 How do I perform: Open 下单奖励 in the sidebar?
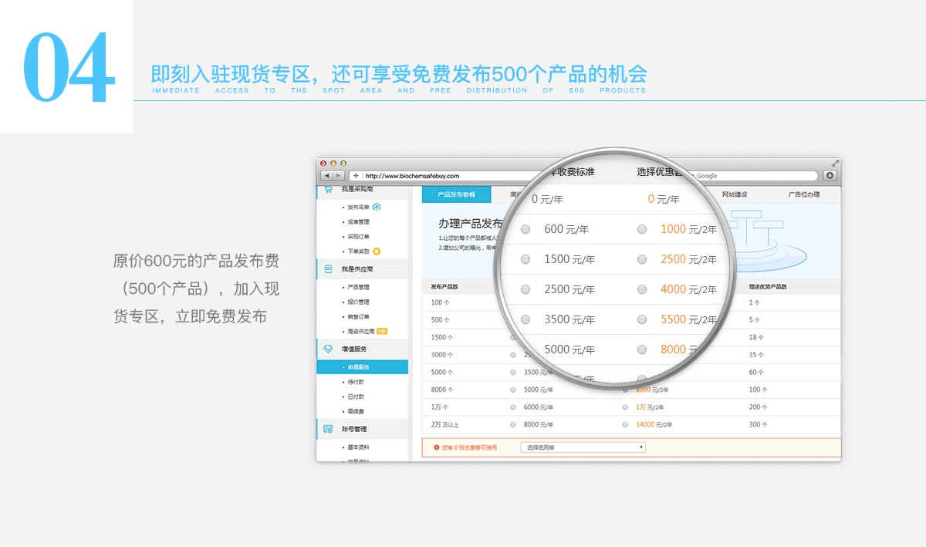click(358, 252)
